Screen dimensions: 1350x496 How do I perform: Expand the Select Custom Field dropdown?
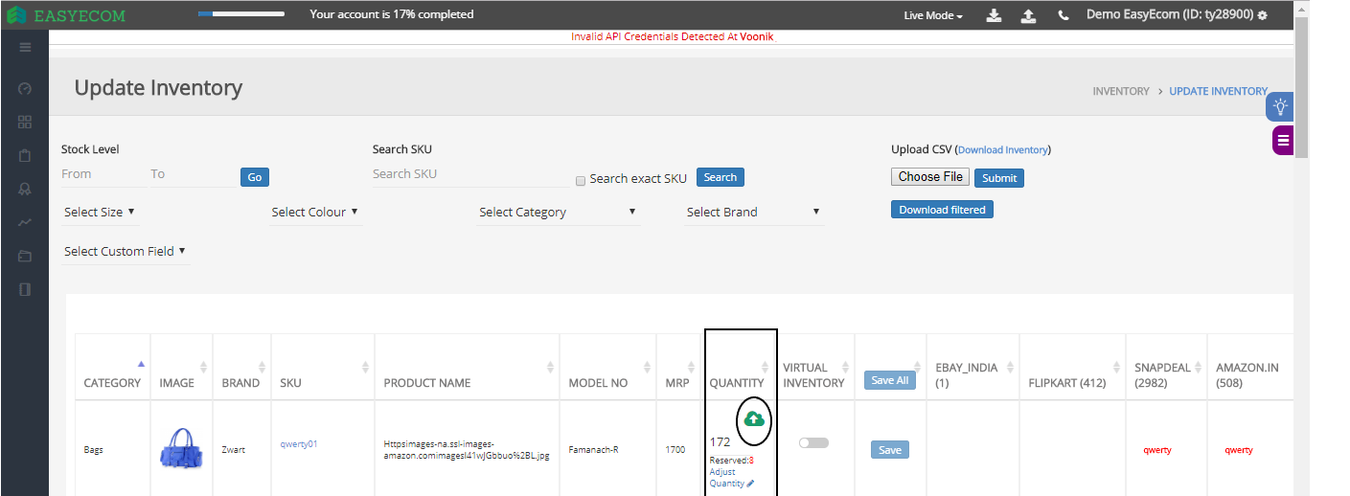pyautogui.click(x=126, y=251)
